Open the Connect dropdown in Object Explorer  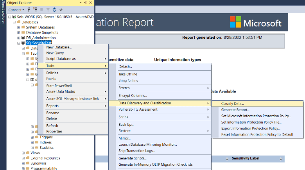click(x=16, y=10)
